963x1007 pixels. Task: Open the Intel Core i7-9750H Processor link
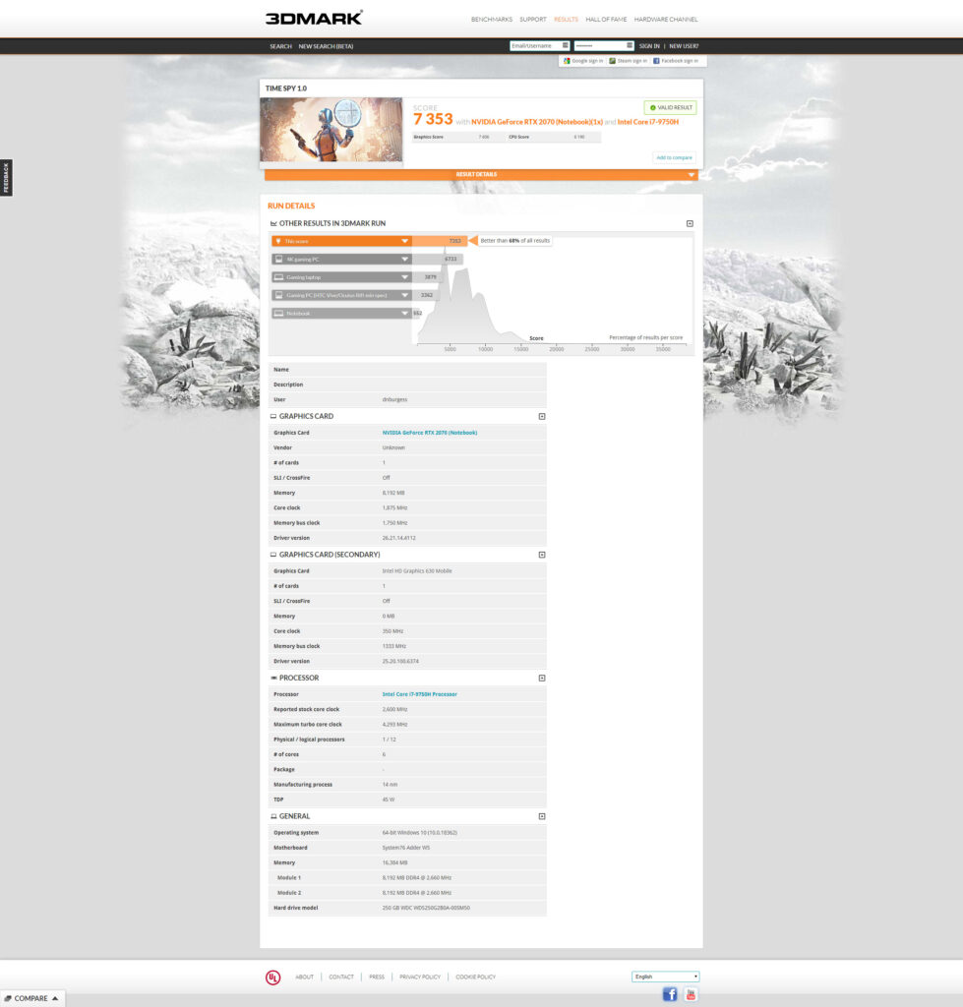click(419, 694)
